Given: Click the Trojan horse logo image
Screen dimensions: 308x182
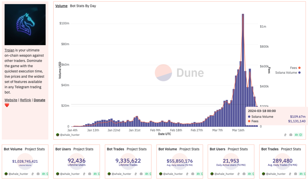Looking at the screenshot, I should coord(25,25).
